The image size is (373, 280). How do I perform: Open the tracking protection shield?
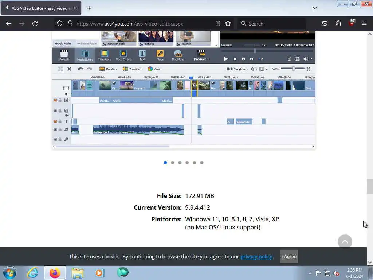60,23
